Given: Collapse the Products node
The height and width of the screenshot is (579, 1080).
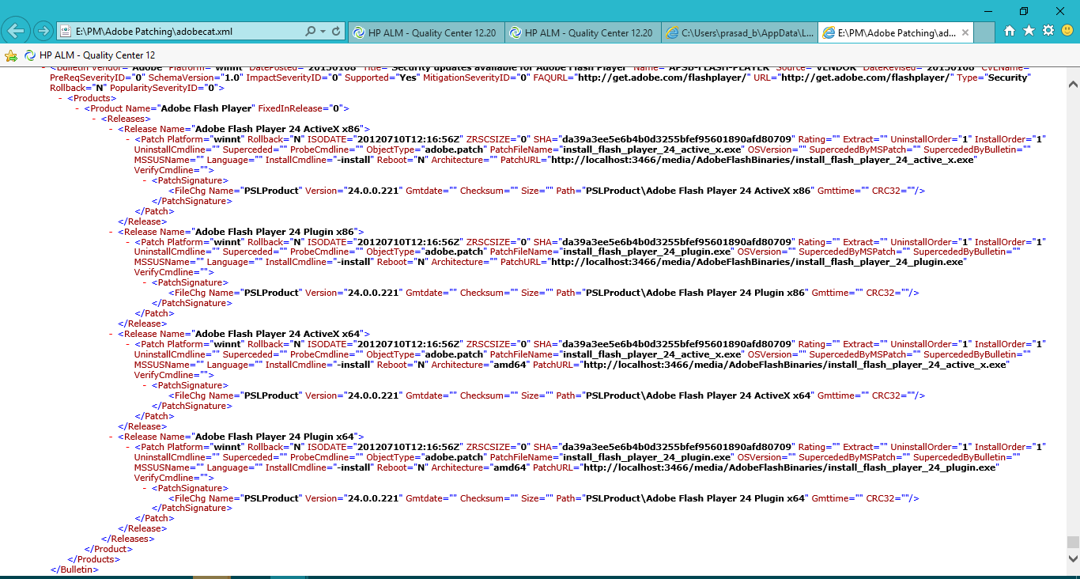Looking at the screenshot, I should pyautogui.click(x=61, y=98).
